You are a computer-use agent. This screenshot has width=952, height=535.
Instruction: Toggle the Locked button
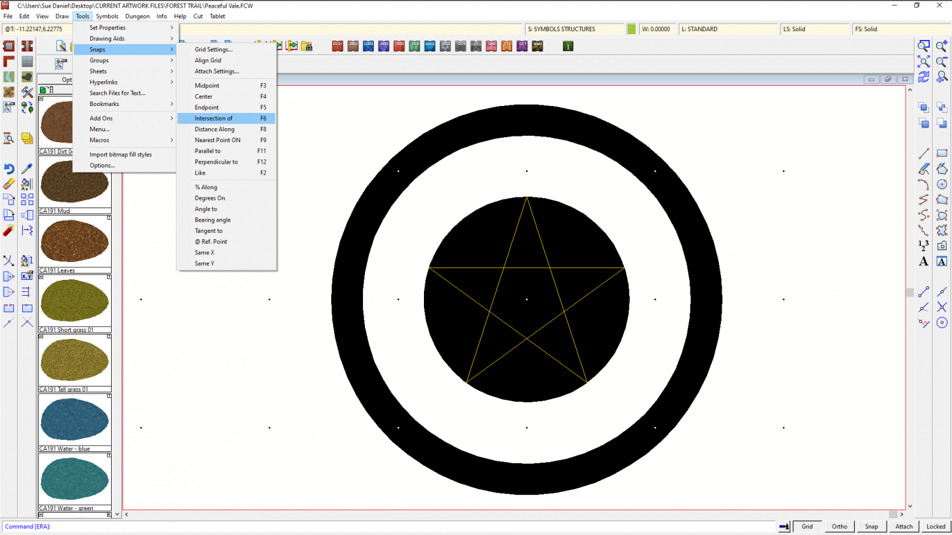coord(935,526)
